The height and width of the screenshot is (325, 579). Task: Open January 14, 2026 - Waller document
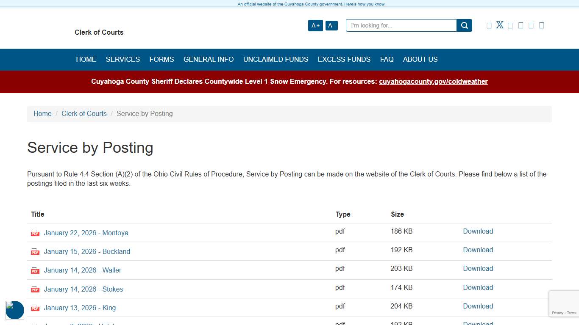(x=82, y=270)
